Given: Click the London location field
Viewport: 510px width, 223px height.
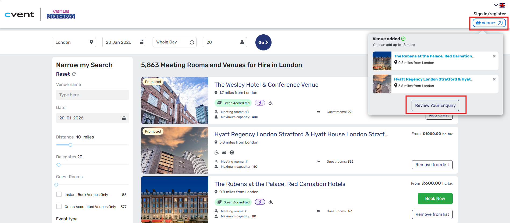Looking at the screenshot, I should [x=74, y=42].
